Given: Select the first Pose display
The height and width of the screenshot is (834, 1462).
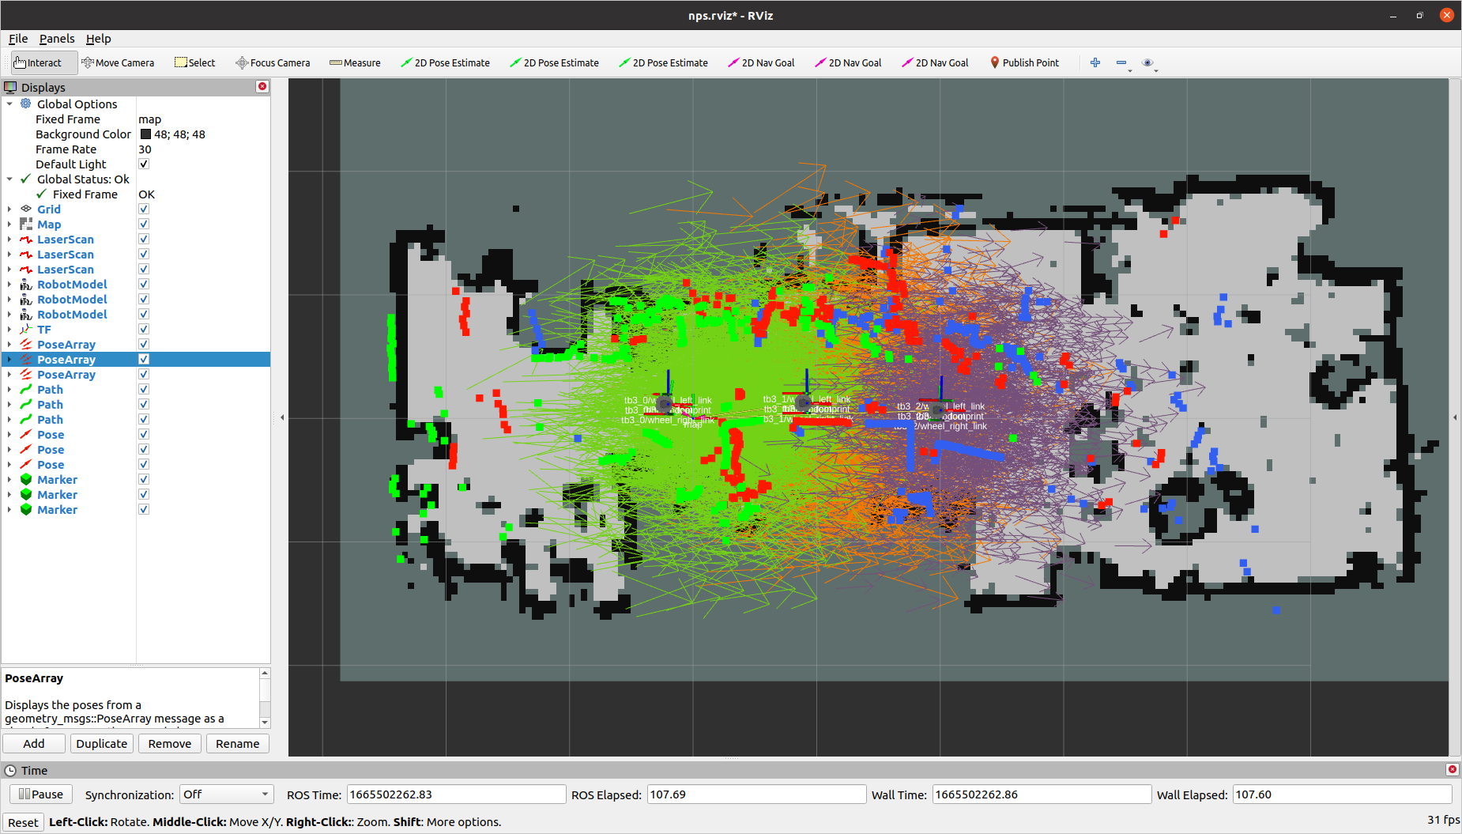Looking at the screenshot, I should [51, 435].
